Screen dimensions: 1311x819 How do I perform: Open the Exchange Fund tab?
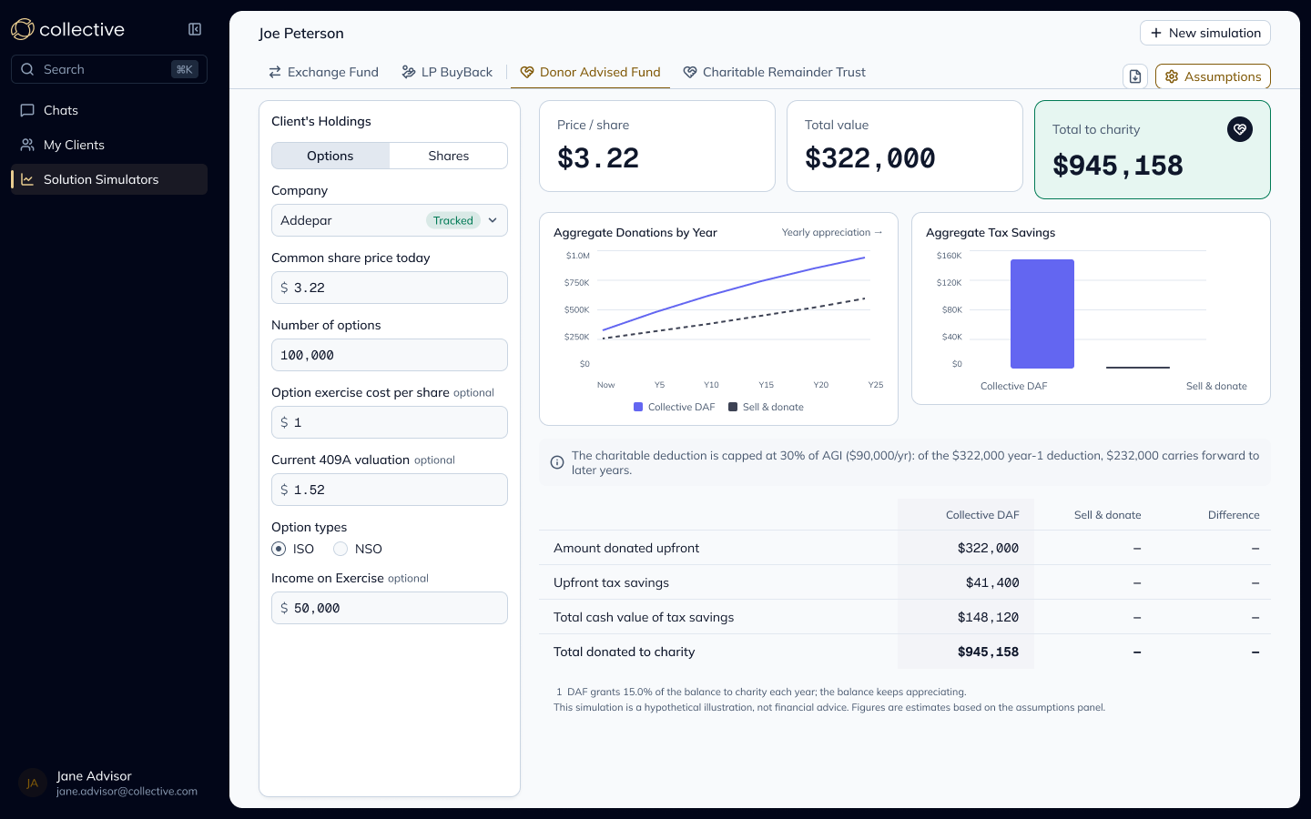coord(323,72)
